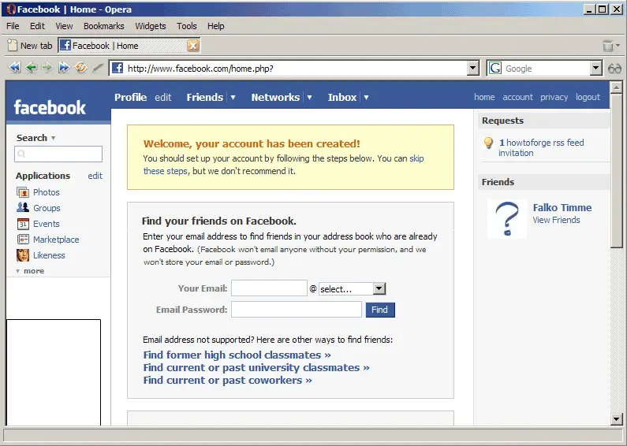
Task: Click the Google search field
Action: click(x=547, y=69)
